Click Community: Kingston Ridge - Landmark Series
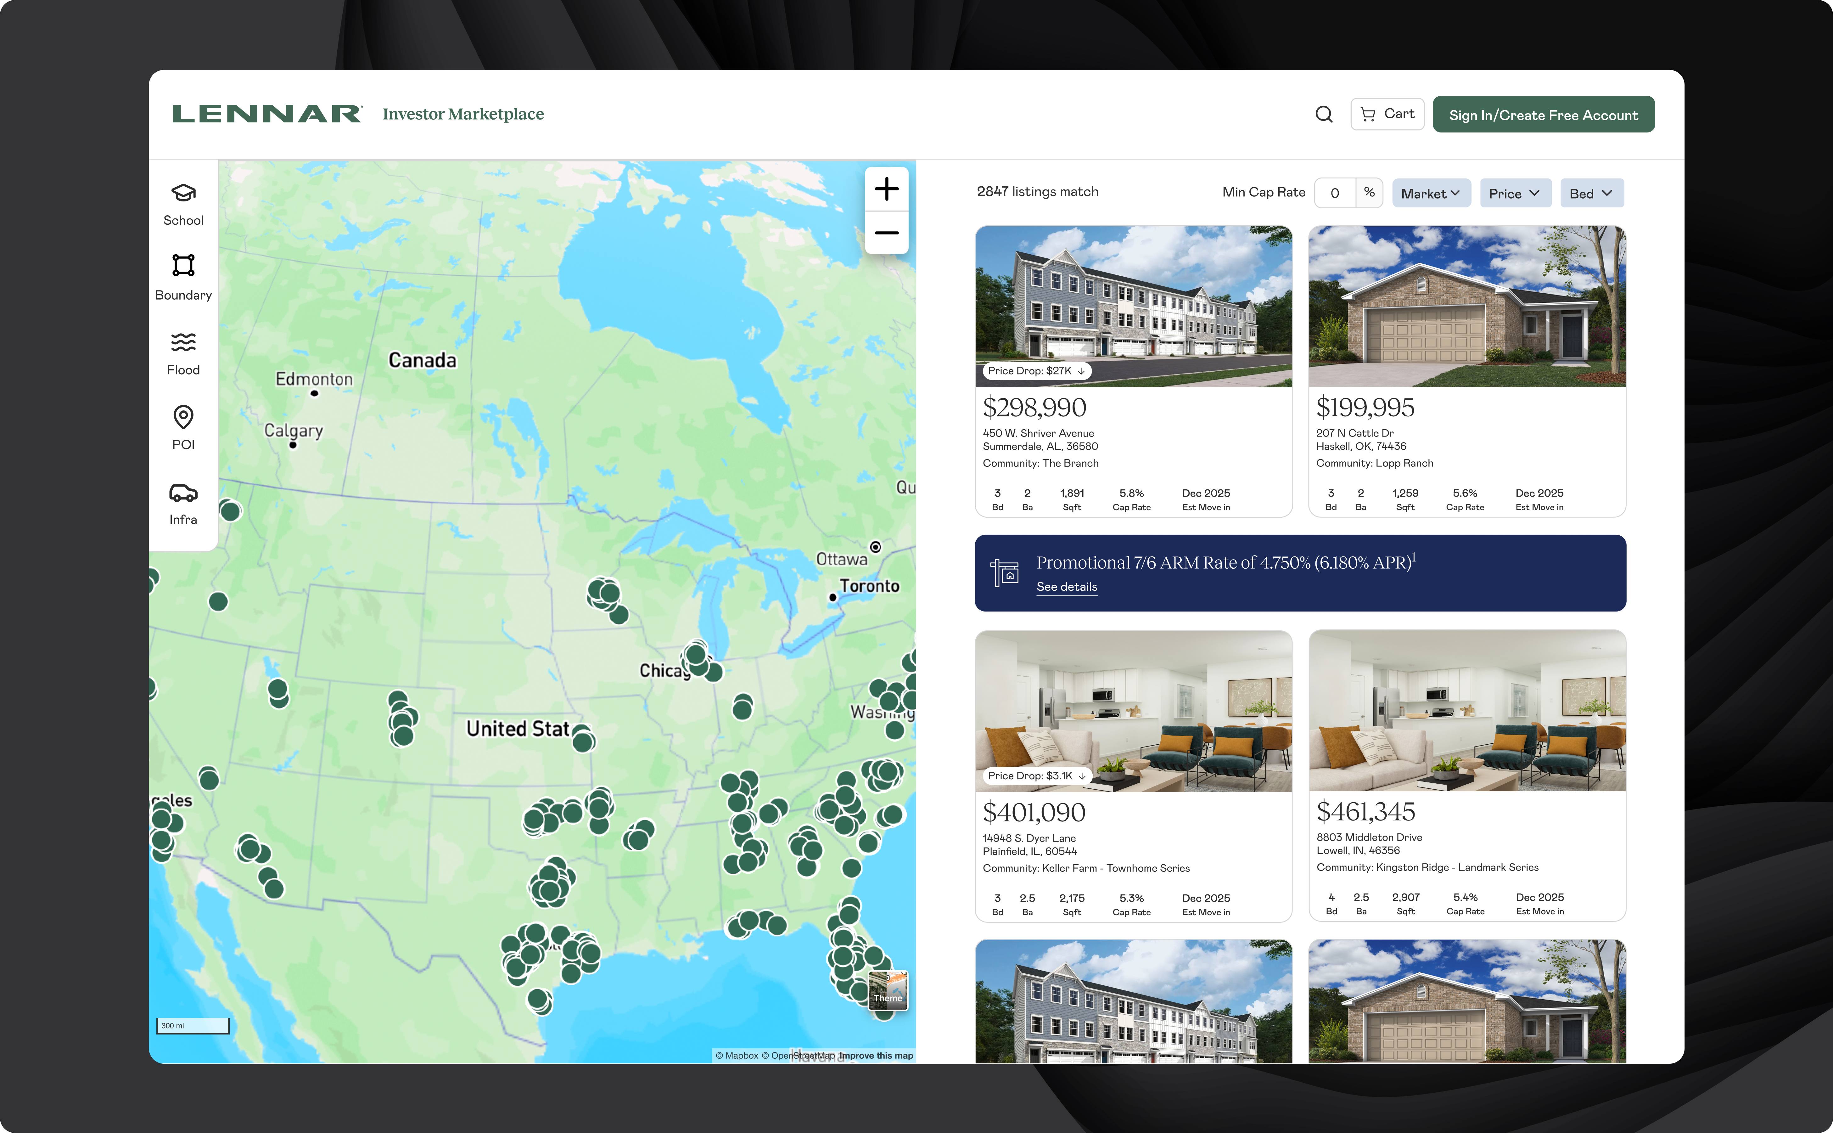This screenshot has height=1133, width=1833. (x=1427, y=867)
